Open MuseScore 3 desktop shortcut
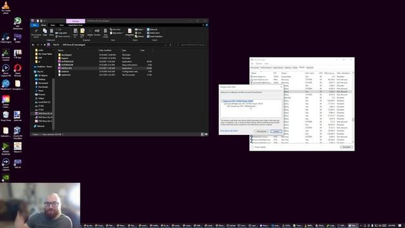The height and width of the screenshot is (228, 405). pos(6,85)
